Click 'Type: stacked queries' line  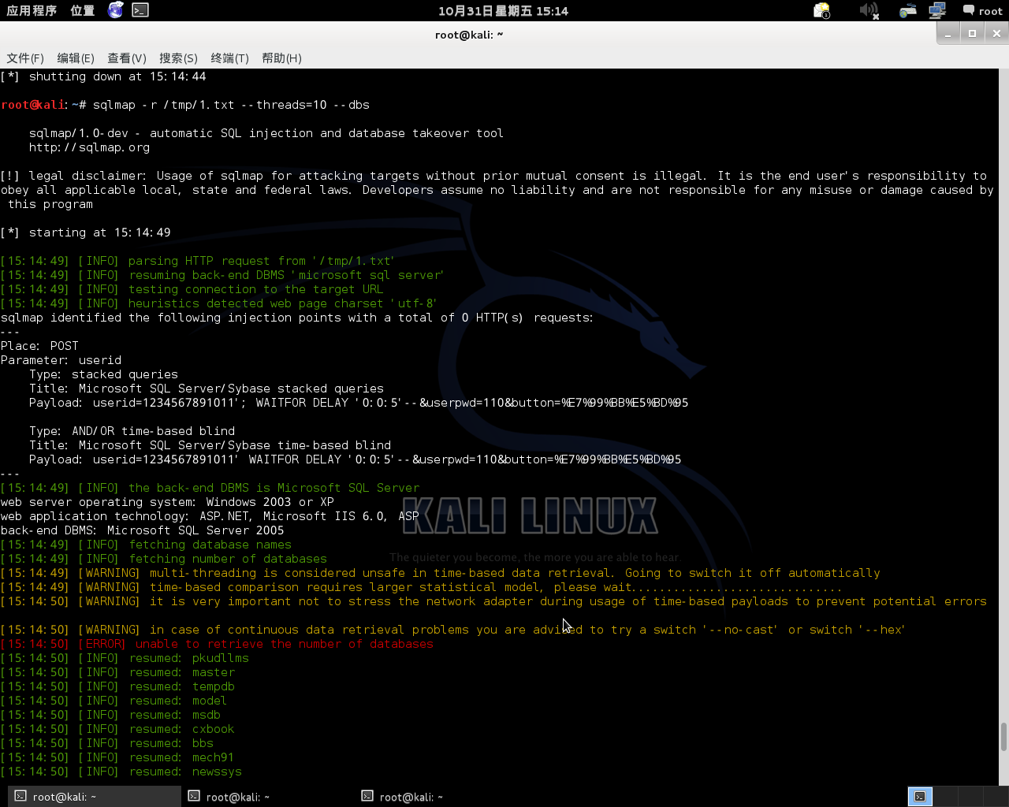tap(103, 374)
